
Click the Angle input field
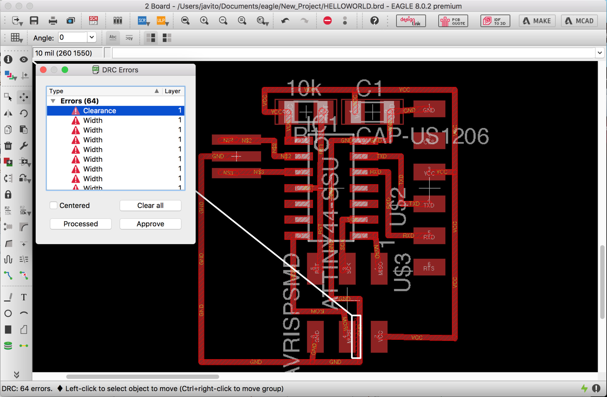73,38
